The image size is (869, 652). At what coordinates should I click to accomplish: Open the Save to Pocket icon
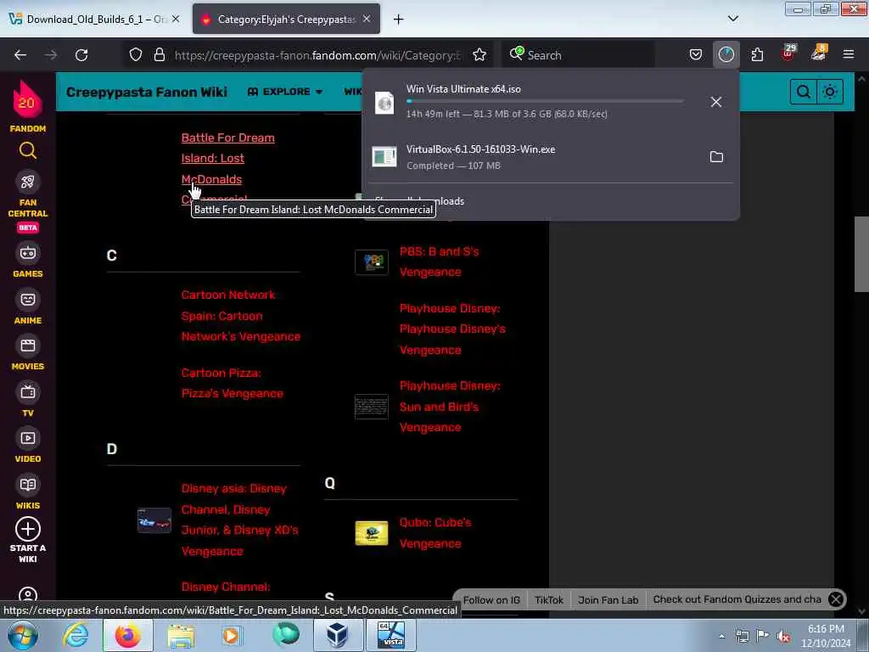(696, 54)
